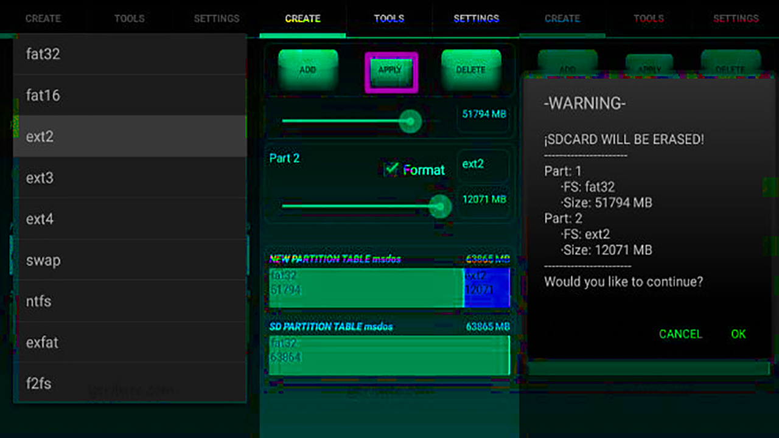Open the Part 2 ext2 file system selector
This screenshot has width=779, height=438.
pyautogui.click(x=483, y=165)
